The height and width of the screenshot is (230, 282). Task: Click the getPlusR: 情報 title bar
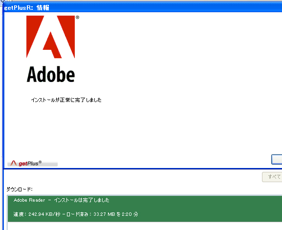[x=143, y=7]
